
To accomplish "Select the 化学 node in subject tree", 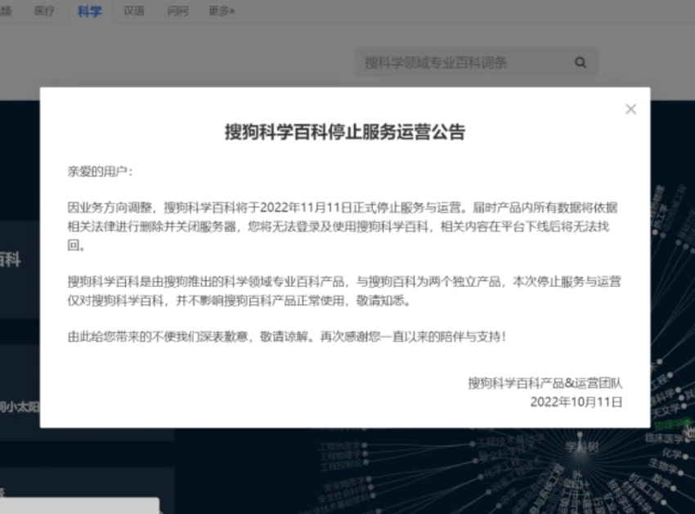I will pyautogui.click(x=671, y=454).
